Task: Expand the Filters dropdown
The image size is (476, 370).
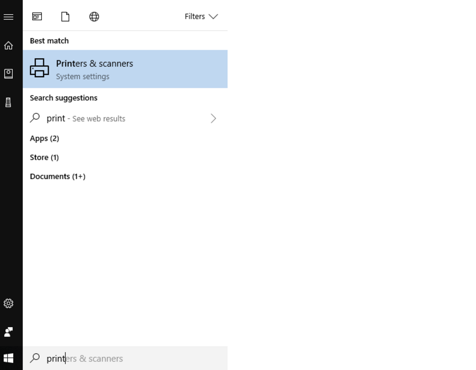Action: [x=201, y=16]
